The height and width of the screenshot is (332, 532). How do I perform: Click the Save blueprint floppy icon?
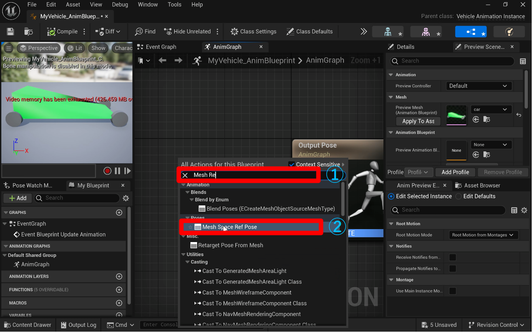click(10, 31)
